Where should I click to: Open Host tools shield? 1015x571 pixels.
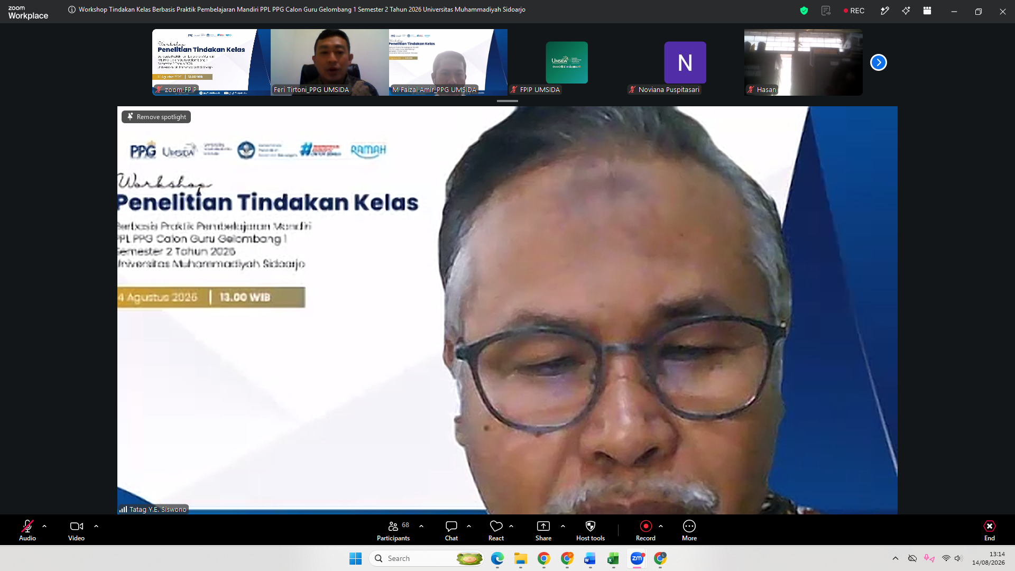[590, 530]
